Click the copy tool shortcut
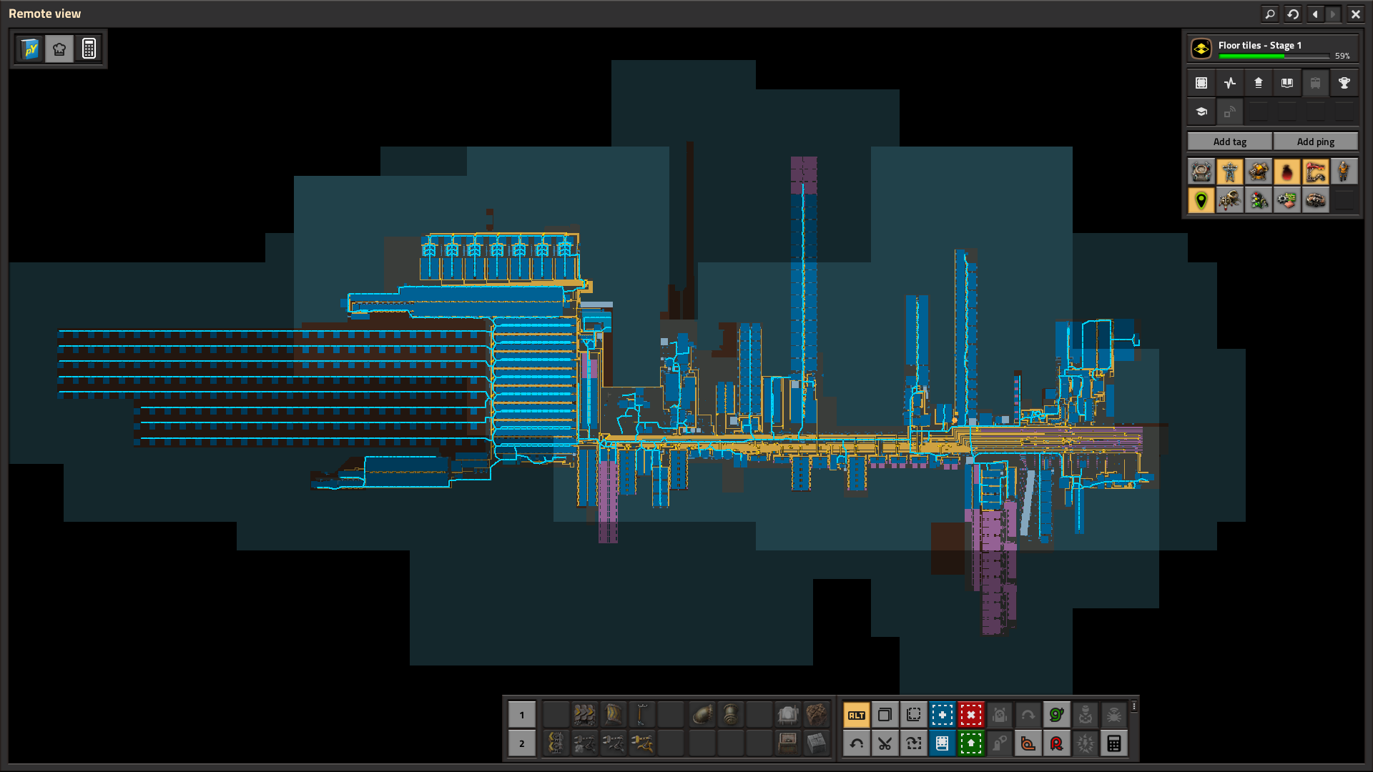This screenshot has width=1373, height=772. pyautogui.click(x=885, y=715)
